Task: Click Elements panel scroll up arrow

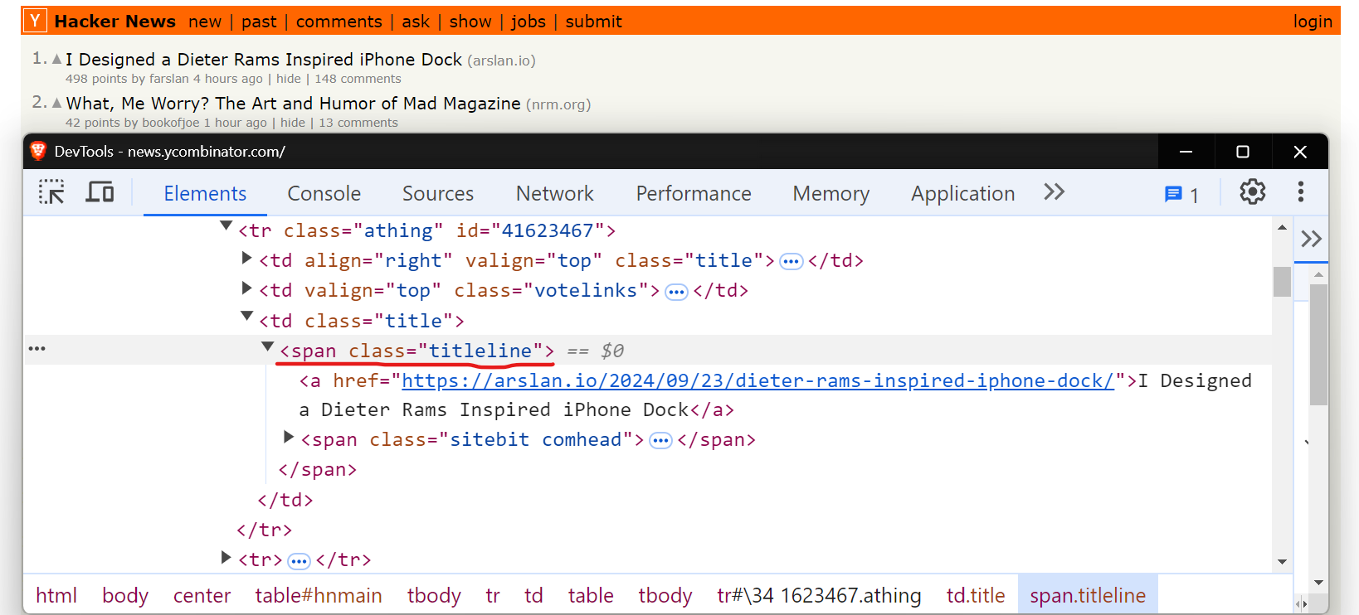Action: tap(1282, 226)
